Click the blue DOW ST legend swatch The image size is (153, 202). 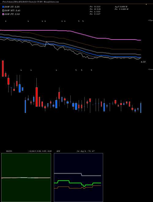pos(3,7)
